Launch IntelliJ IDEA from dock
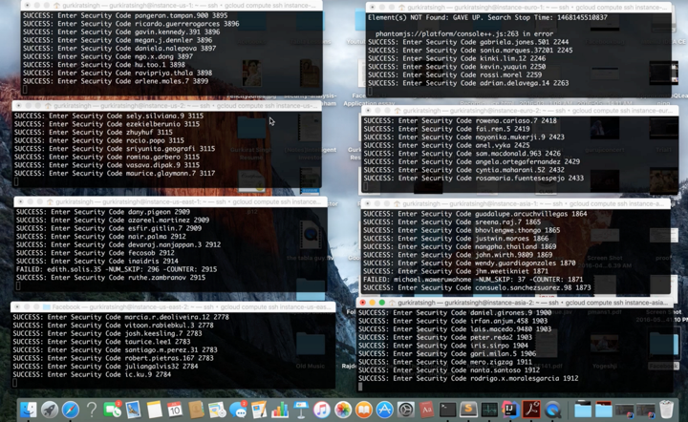688x422 pixels. pos(510,410)
